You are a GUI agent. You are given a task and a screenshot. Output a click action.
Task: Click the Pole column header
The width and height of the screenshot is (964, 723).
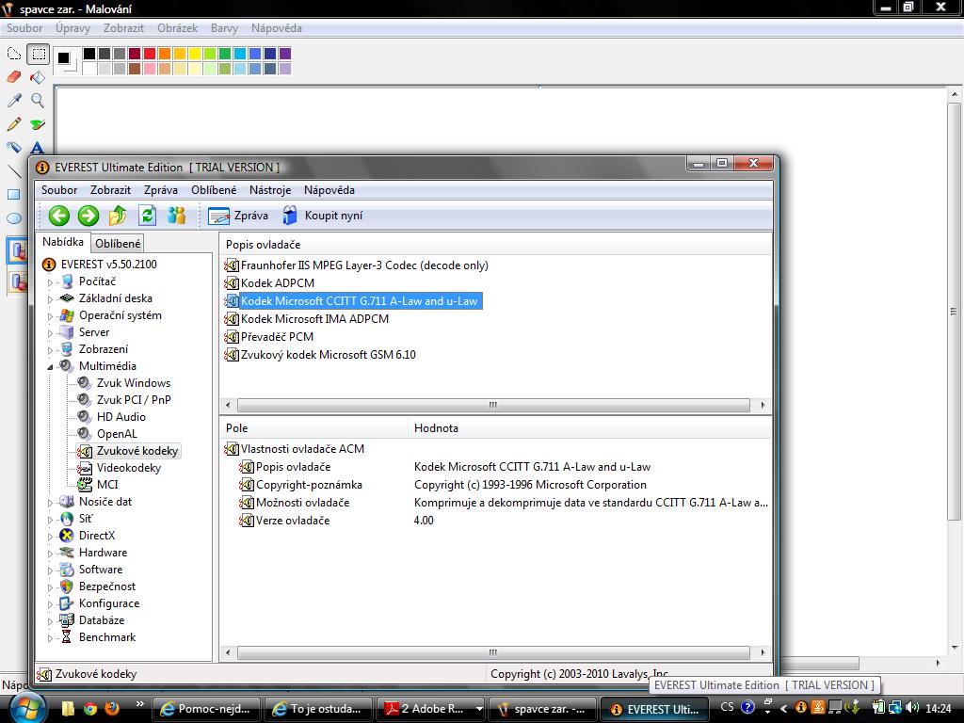click(314, 428)
